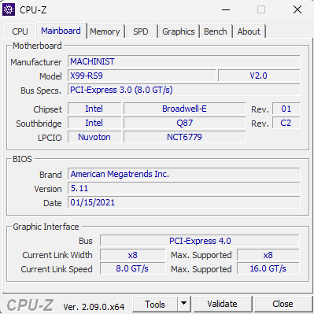Click the BIOS Version field 5.11
The image size is (314, 314).
[x=183, y=188]
